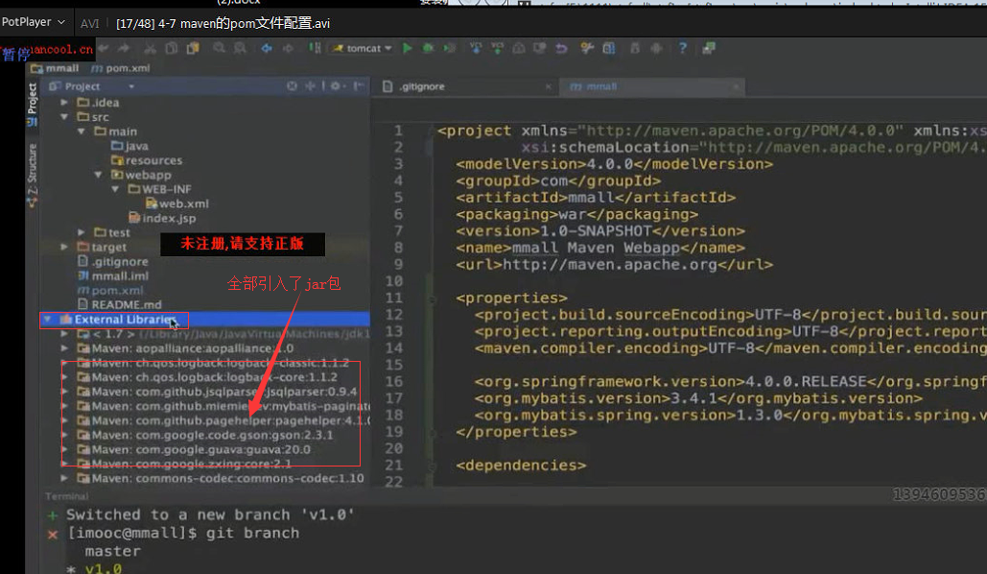This screenshot has height=574, width=987.
Task: Hide the Project panel with the pin icon
Action: click(x=358, y=85)
